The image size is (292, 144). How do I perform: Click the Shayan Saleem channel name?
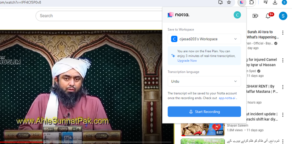click(x=237, y=125)
